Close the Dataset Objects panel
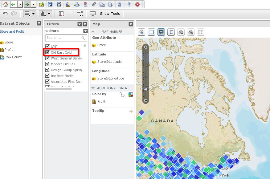Viewport: 270px width, 179px height. coord(39,23)
